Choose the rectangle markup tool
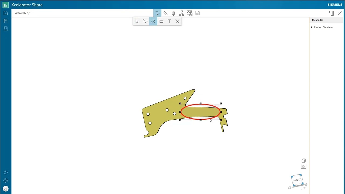345x194 pixels. coord(161,22)
